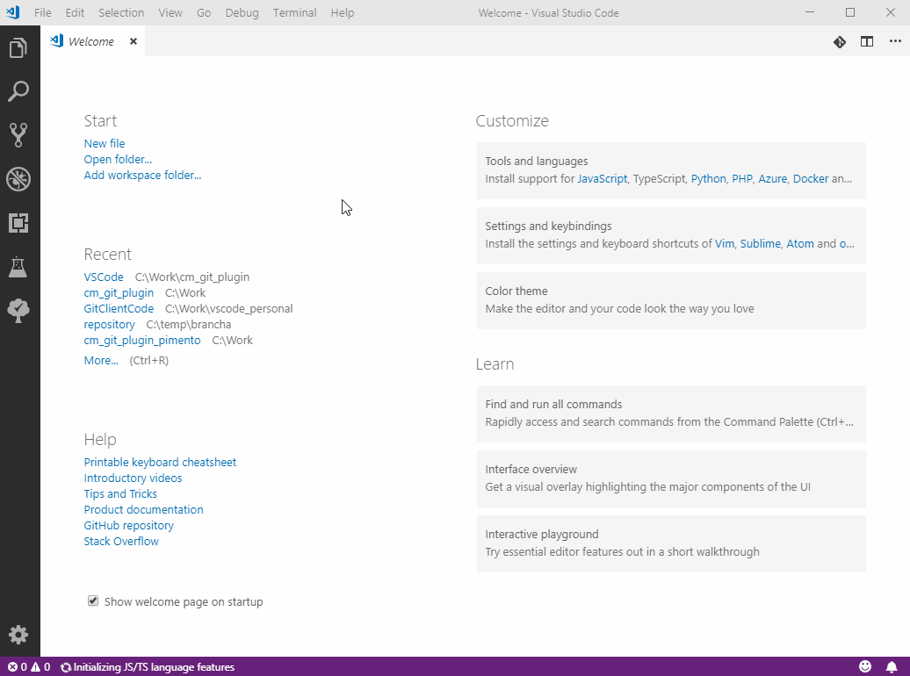Click the feedback smiley icon
Screen dimensions: 910x676
(x=865, y=667)
